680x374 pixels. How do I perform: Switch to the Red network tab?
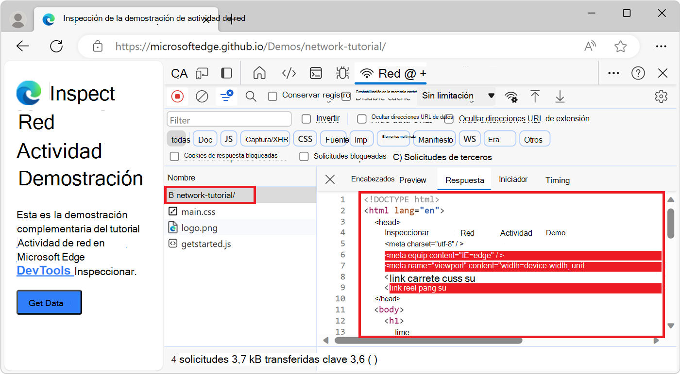(x=391, y=73)
